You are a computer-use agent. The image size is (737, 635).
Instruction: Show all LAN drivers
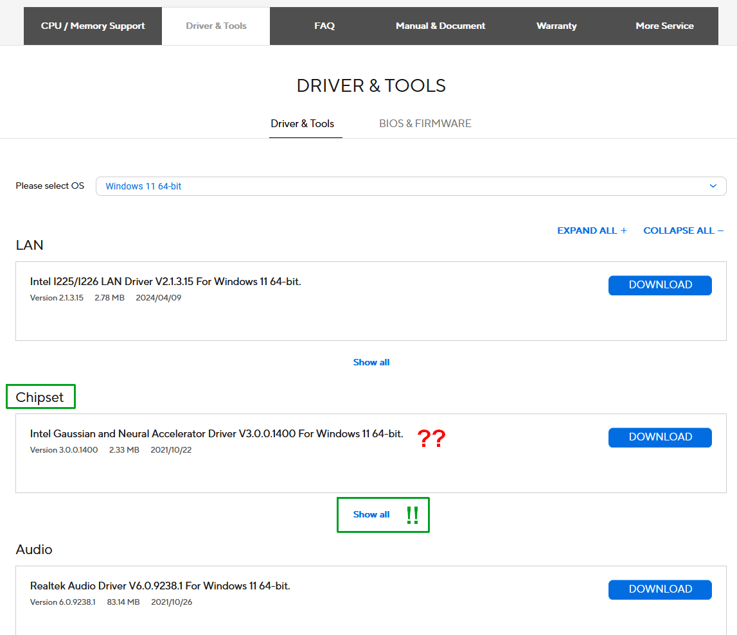pos(371,362)
